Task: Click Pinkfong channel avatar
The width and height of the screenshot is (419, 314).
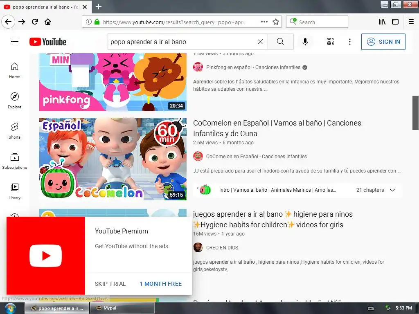Action: pyautogui.click(x=198, y=67)
